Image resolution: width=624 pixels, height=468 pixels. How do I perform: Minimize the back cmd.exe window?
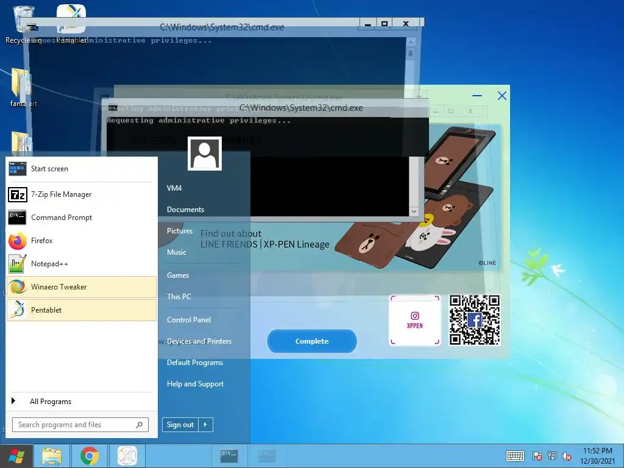point(368,24)
